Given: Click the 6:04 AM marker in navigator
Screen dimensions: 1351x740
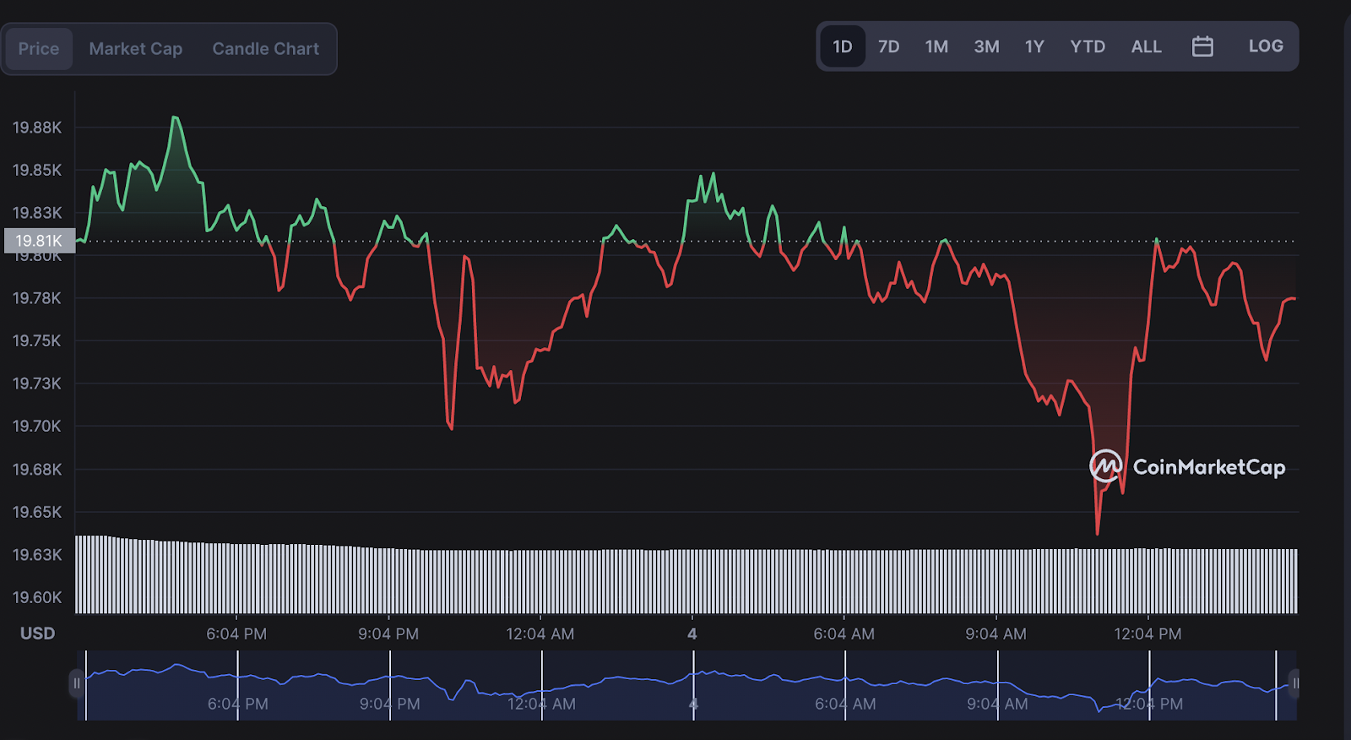Looking at the screenshot, I should click(845, 704).
